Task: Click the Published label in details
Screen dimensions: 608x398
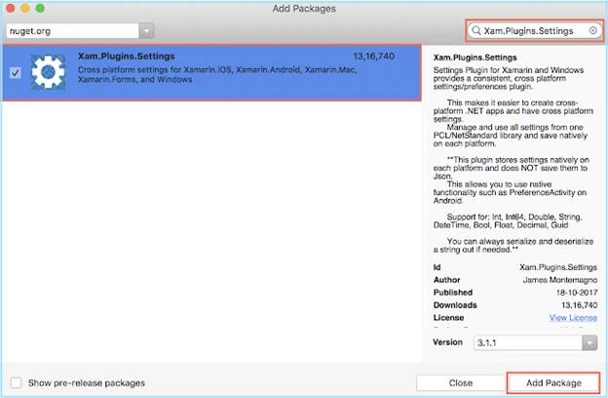Action: [x=453, y=293]
